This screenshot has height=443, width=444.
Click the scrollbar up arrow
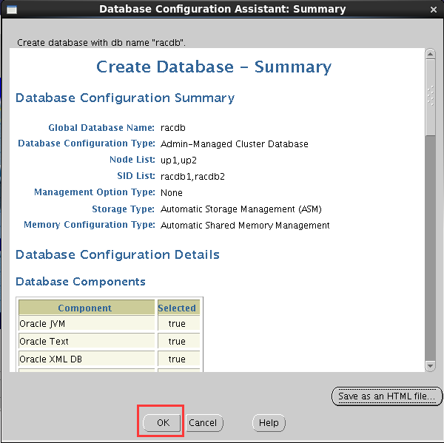[430, 54]
